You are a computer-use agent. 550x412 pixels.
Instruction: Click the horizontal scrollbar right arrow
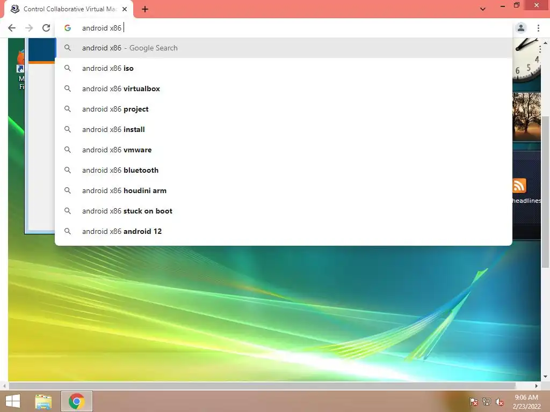537,386
